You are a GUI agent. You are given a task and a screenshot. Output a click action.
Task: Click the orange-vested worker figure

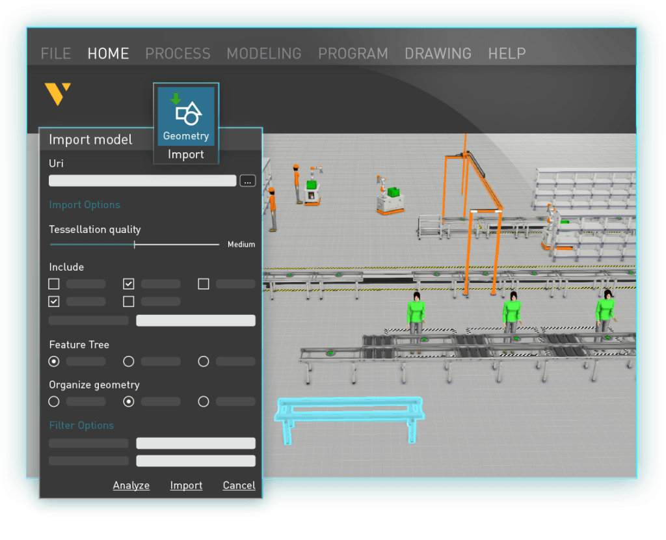click(x=273, y=208)
